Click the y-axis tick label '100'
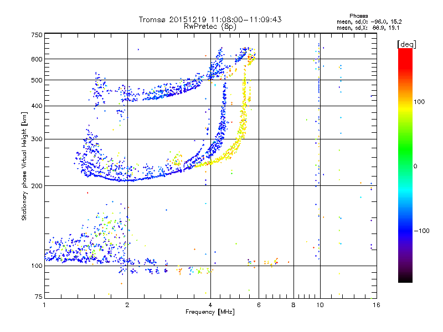This screenshot has height=332, width=443. [37, 266]
